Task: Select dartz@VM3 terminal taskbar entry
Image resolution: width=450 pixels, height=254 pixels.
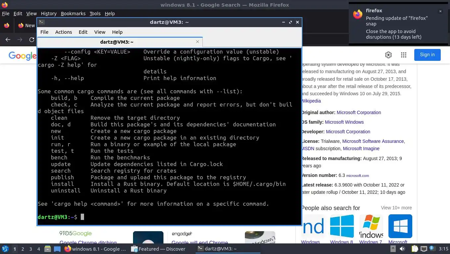Action: pyautogui.click(x=228, y=249)
